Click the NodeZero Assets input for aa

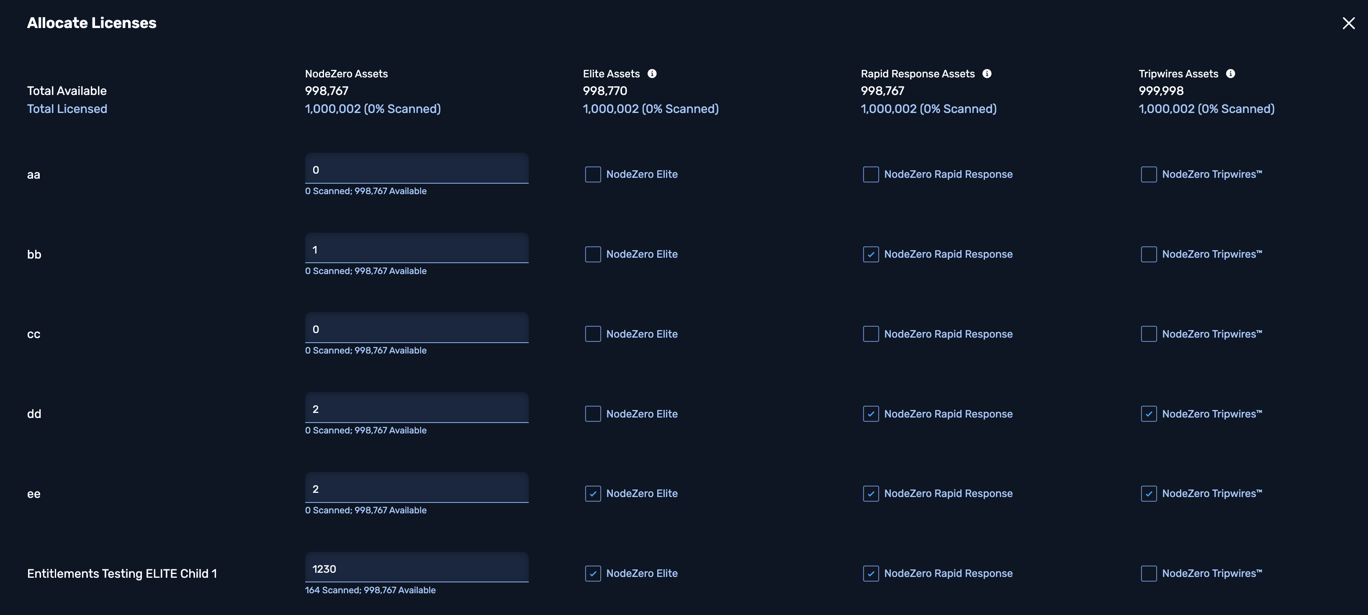tap(417, 170)
